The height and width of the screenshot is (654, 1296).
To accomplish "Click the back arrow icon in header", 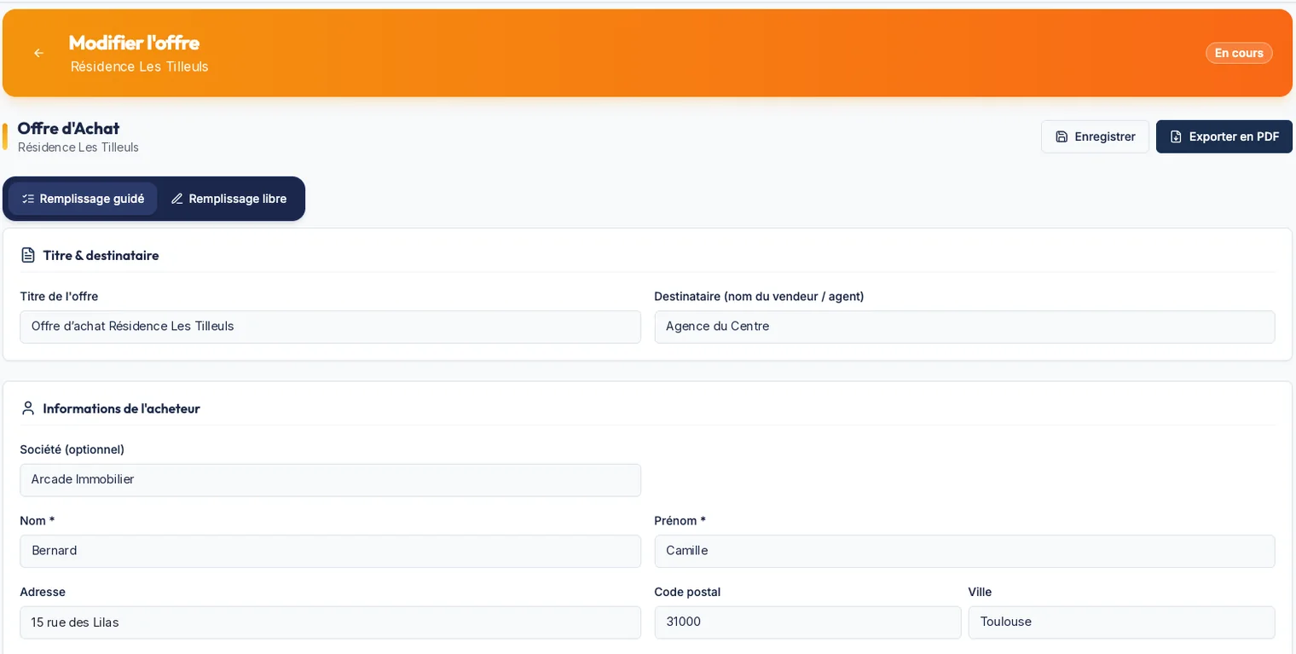I will (38, 53).
